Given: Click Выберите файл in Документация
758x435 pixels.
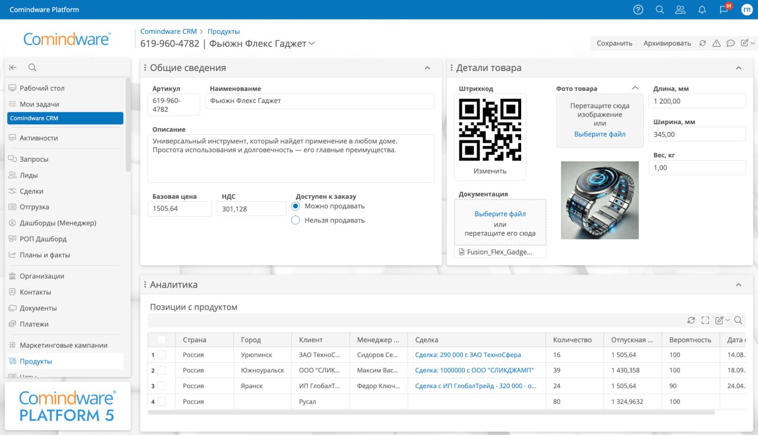Looking at the screenshot, I should tap(500, 214).
